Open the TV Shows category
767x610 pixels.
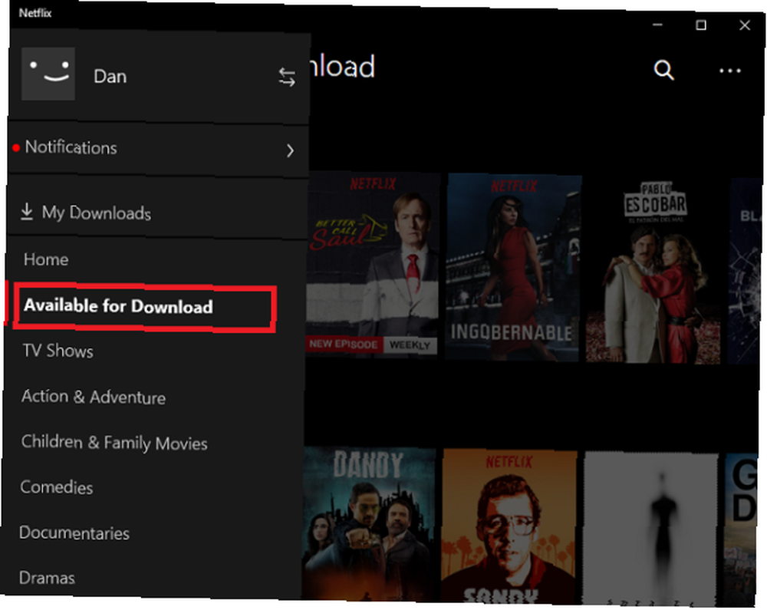[x=58, y=351]
